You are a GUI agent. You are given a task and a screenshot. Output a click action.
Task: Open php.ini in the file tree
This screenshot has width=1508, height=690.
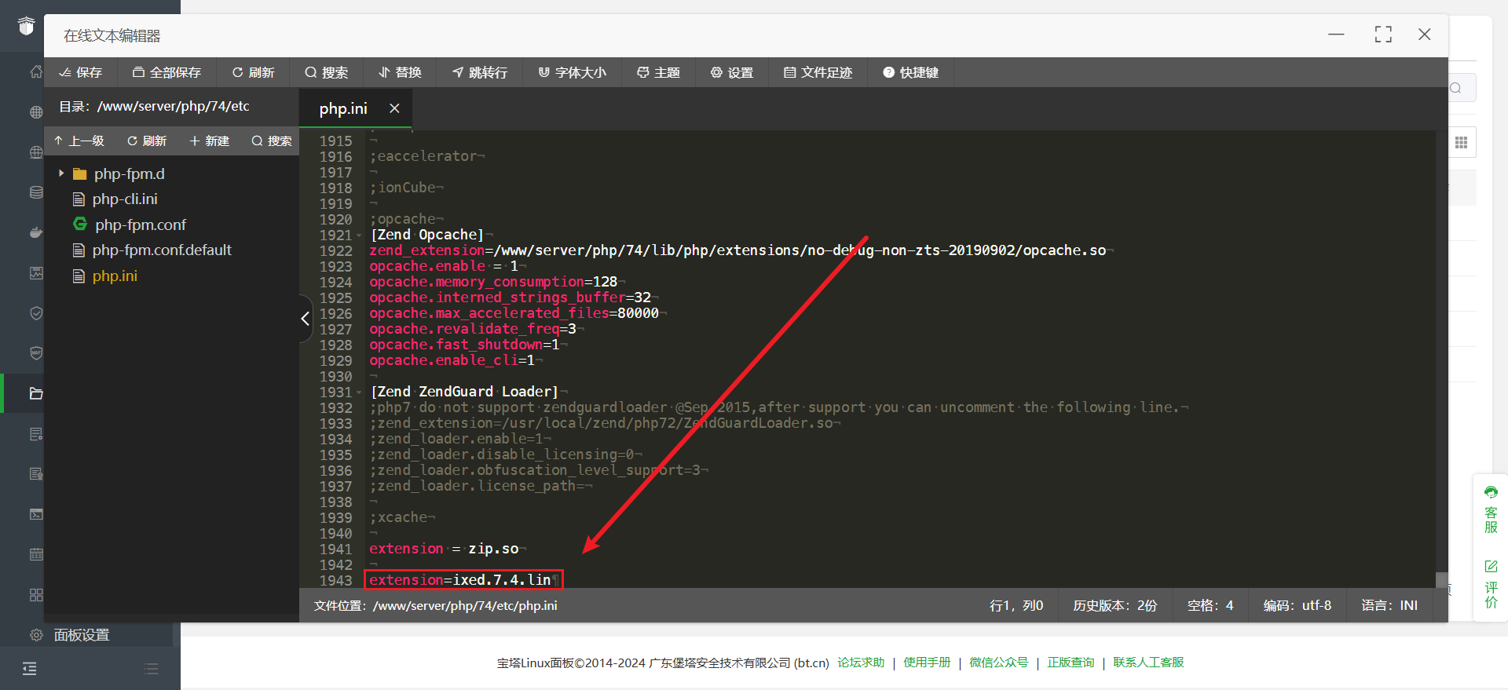click(x=114, y=276)
